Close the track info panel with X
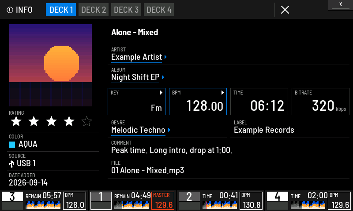Screen dimensions: 353x211 click(285, 10)
